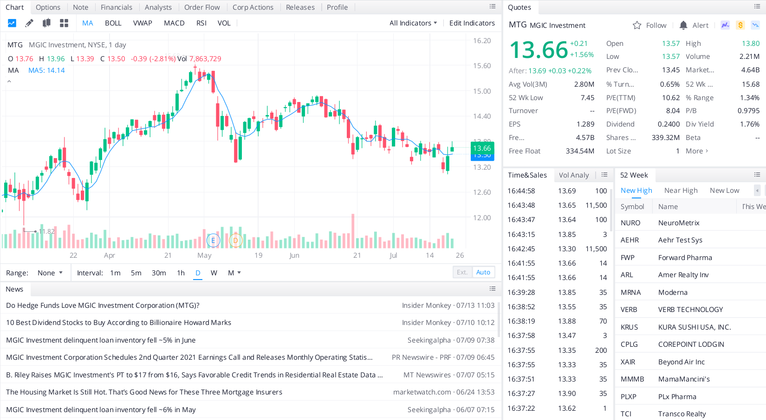Click the 16:43:48 trade row
The width and height of the screenshot is (766, 420).
coord(557,205)
